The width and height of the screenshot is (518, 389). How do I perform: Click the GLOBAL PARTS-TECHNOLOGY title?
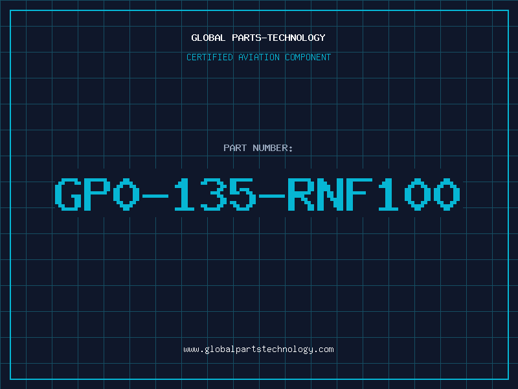258,38
